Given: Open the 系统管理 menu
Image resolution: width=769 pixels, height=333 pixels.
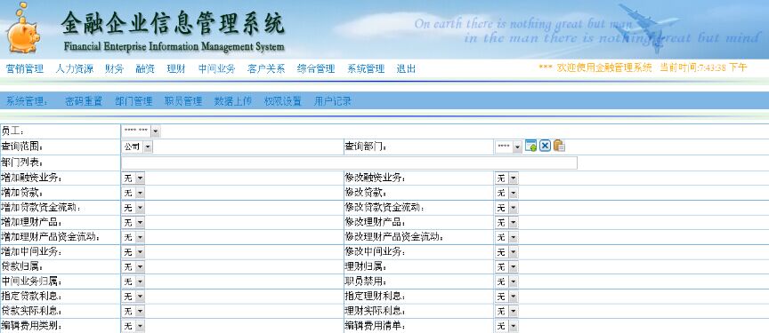Looking at the screenshot, I should point(366,69).
